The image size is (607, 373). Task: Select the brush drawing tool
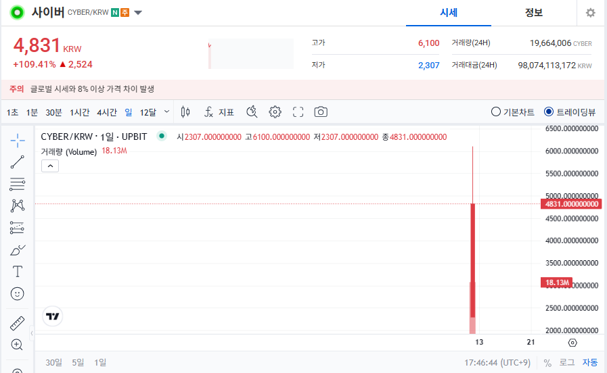18,250
